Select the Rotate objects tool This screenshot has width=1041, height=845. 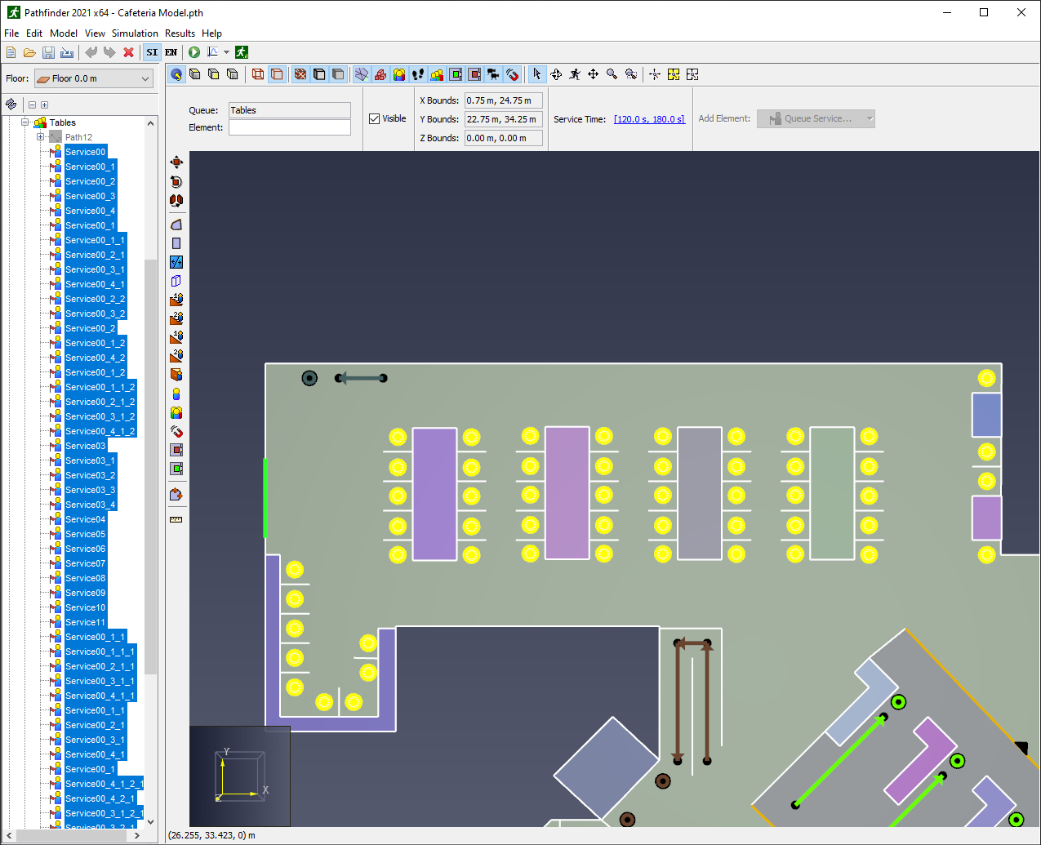(176, 181)
